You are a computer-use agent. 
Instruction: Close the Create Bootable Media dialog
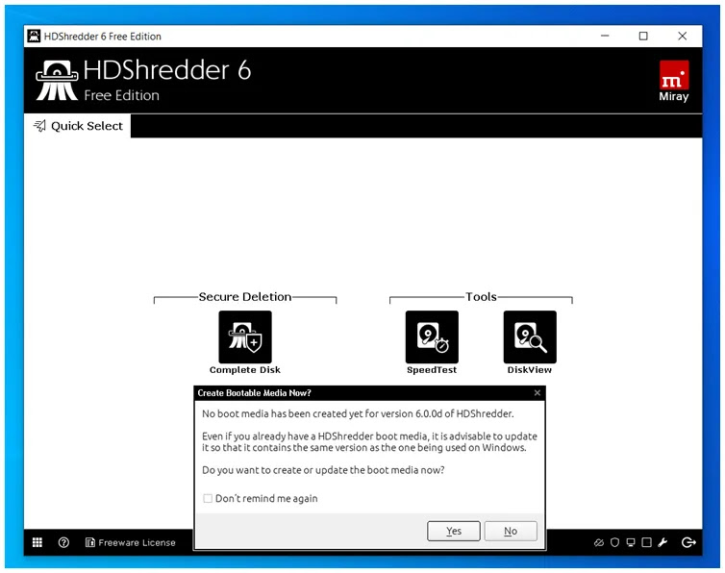pyautogui.click(x=537, y=392)
